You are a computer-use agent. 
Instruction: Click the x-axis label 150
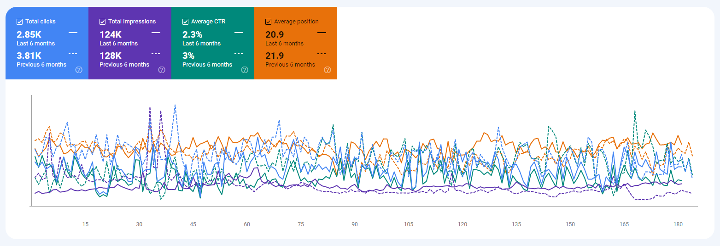tap(570, 224)
